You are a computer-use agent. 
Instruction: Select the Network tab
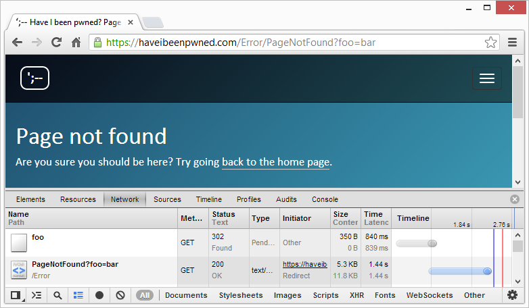[125, 199]
